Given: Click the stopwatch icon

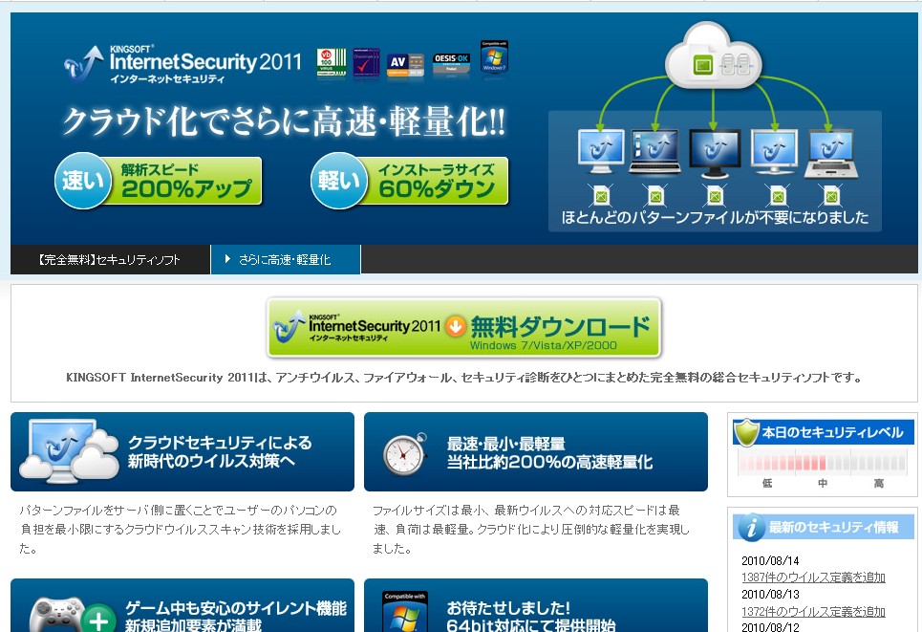Looking at the screenshot, I should coord(405,454).
